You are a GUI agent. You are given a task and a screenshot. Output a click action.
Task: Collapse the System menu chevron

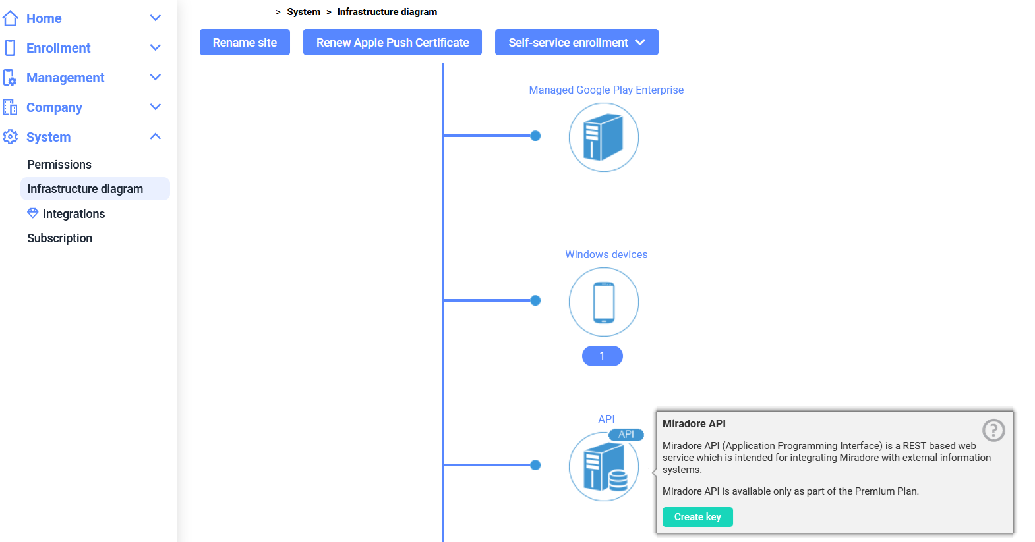pos(156,136)
